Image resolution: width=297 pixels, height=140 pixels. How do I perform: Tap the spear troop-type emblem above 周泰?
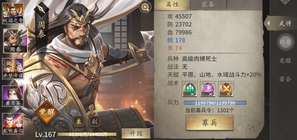tap(41, 9)
